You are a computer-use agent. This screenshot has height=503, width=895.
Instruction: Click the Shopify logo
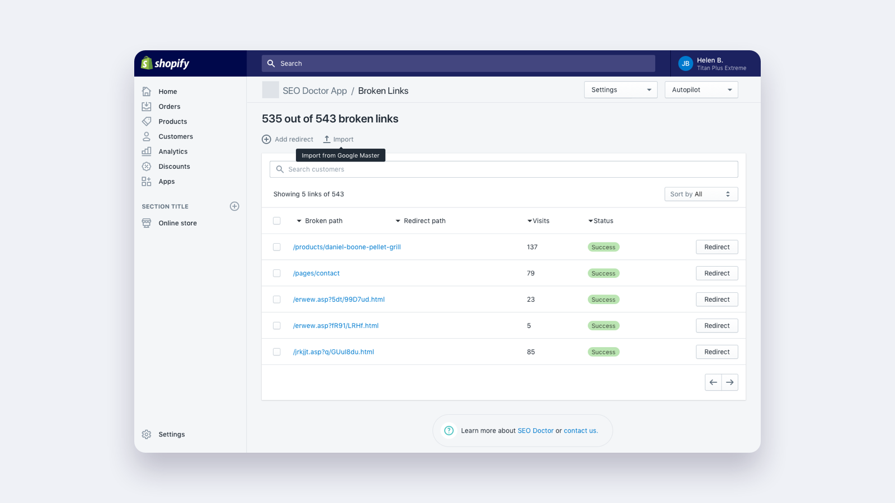click(x=165, y=63)
